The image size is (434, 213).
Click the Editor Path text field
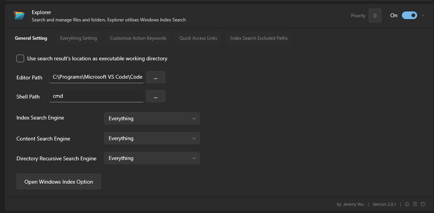click(96, 77)
